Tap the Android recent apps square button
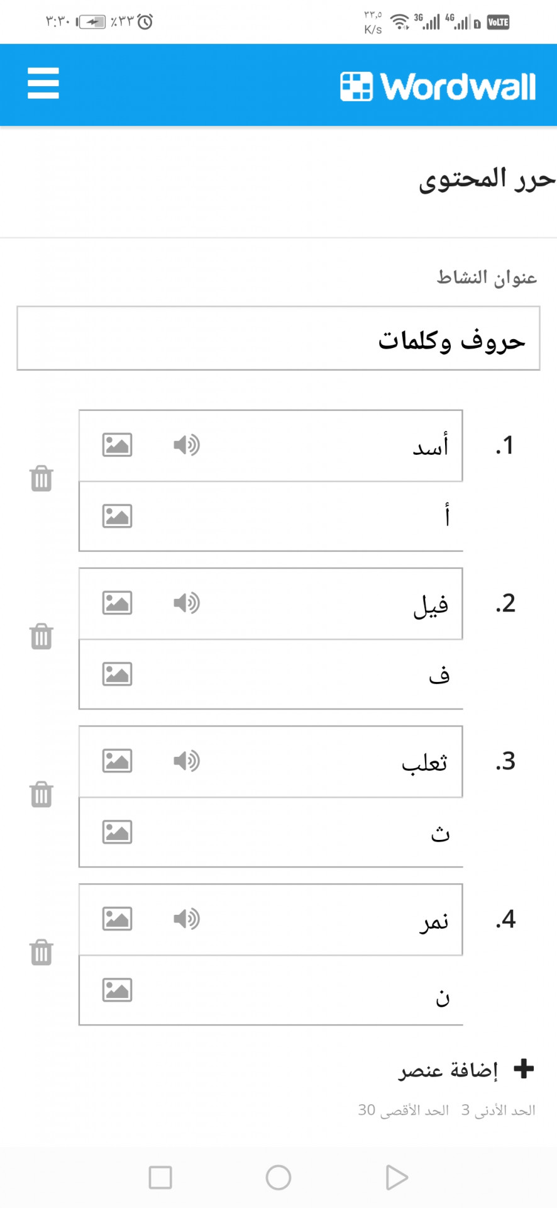Viewport: 557px width, 1208px height. (x=160, y=1177)
